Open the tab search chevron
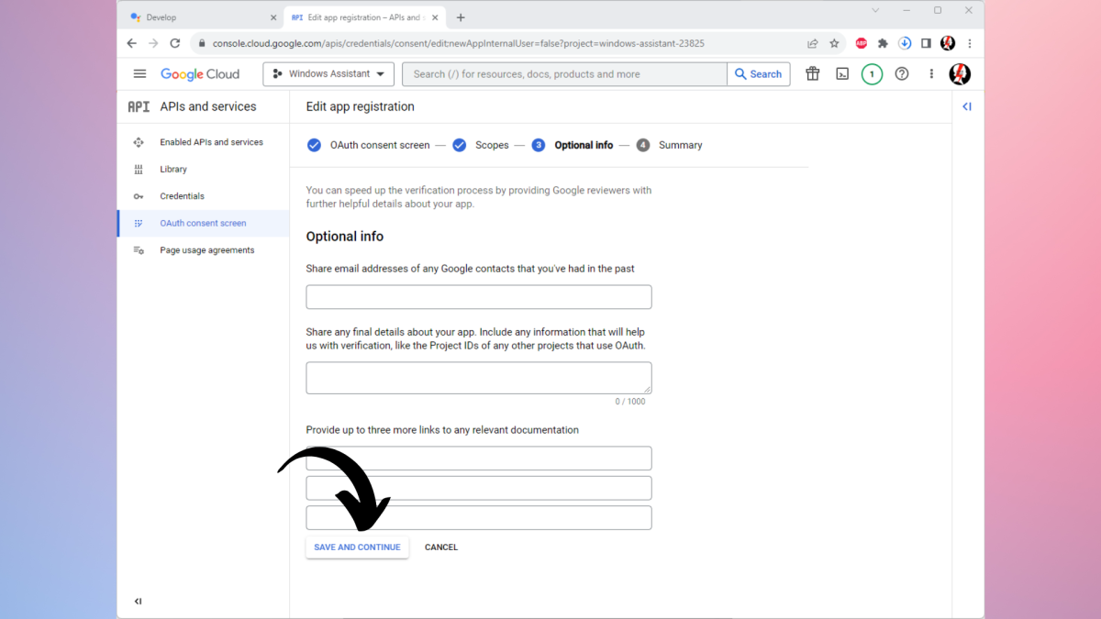 coord(875,11)
